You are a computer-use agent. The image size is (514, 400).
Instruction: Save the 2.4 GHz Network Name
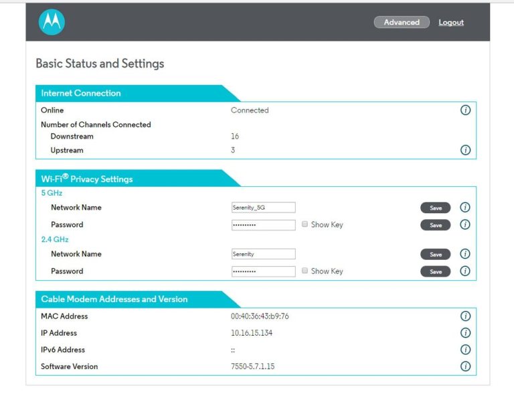435,255
